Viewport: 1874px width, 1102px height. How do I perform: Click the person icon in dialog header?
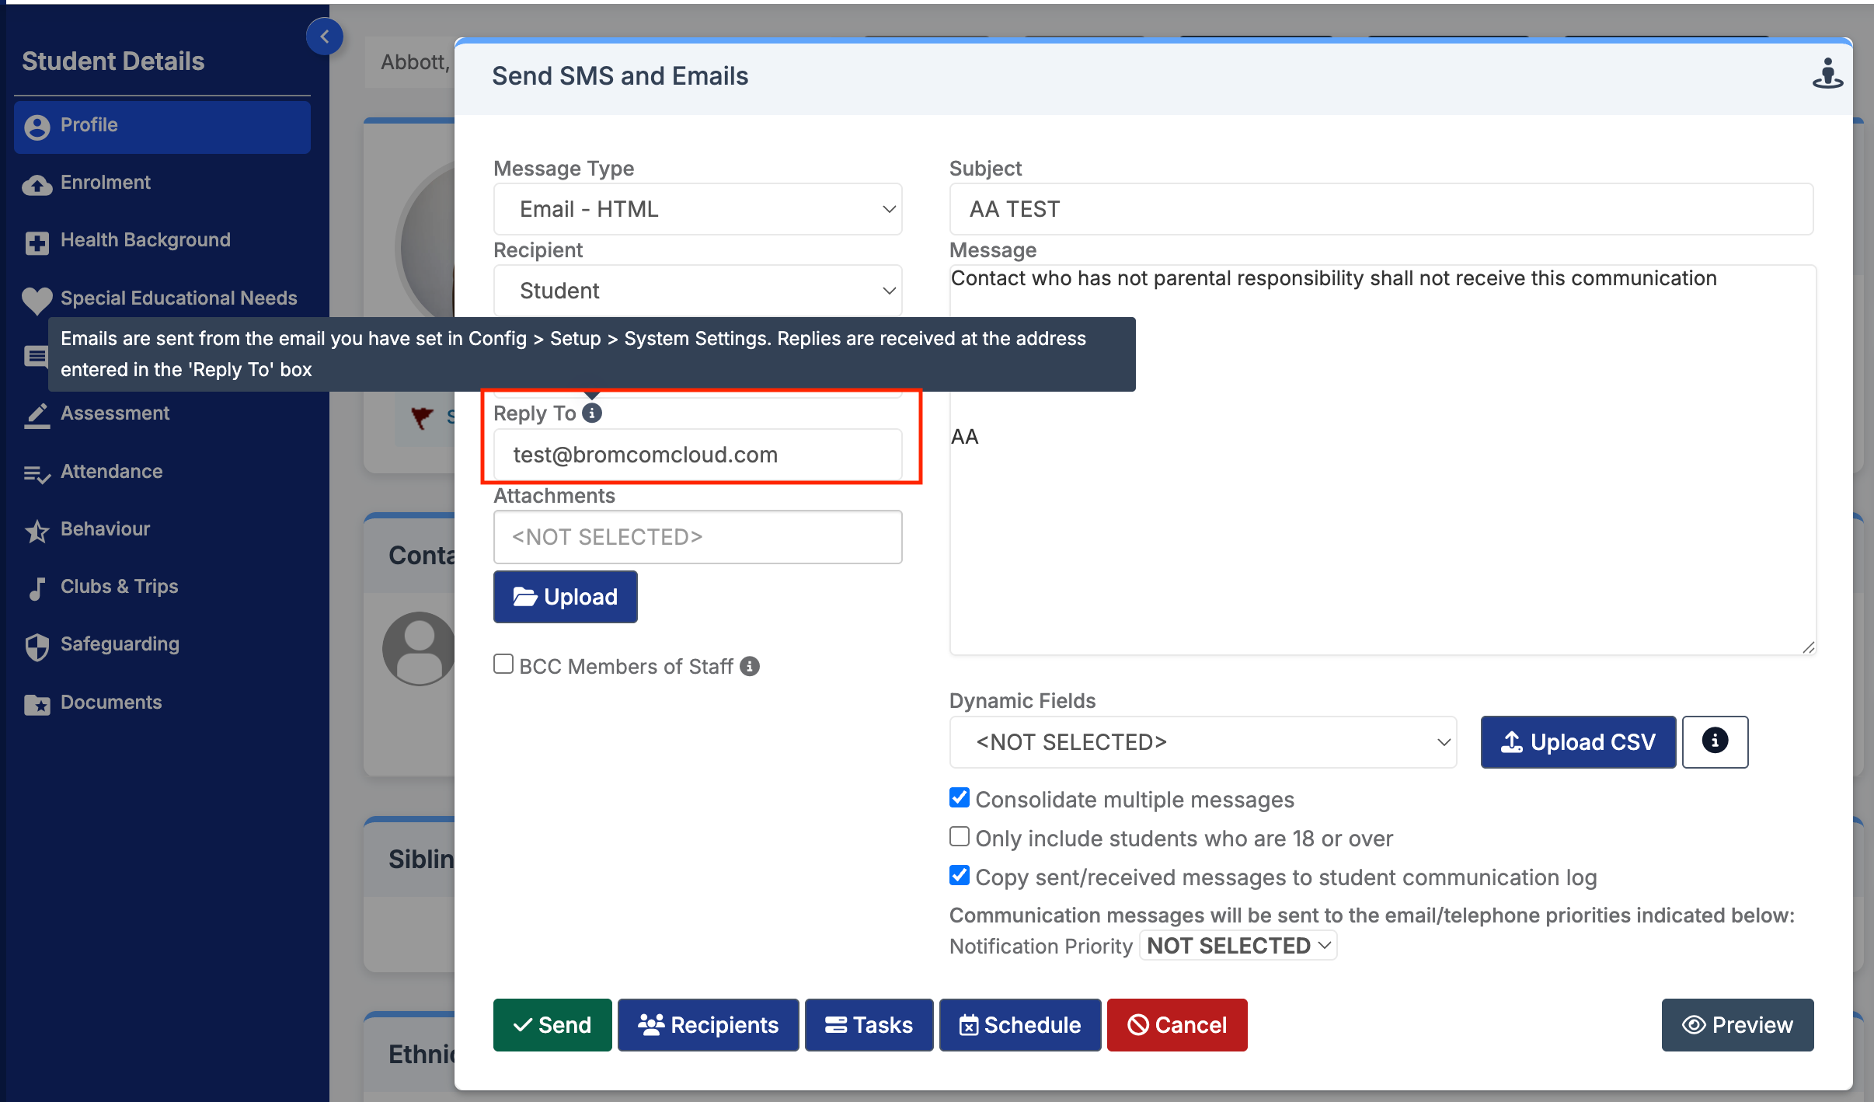pos(1827,73)
